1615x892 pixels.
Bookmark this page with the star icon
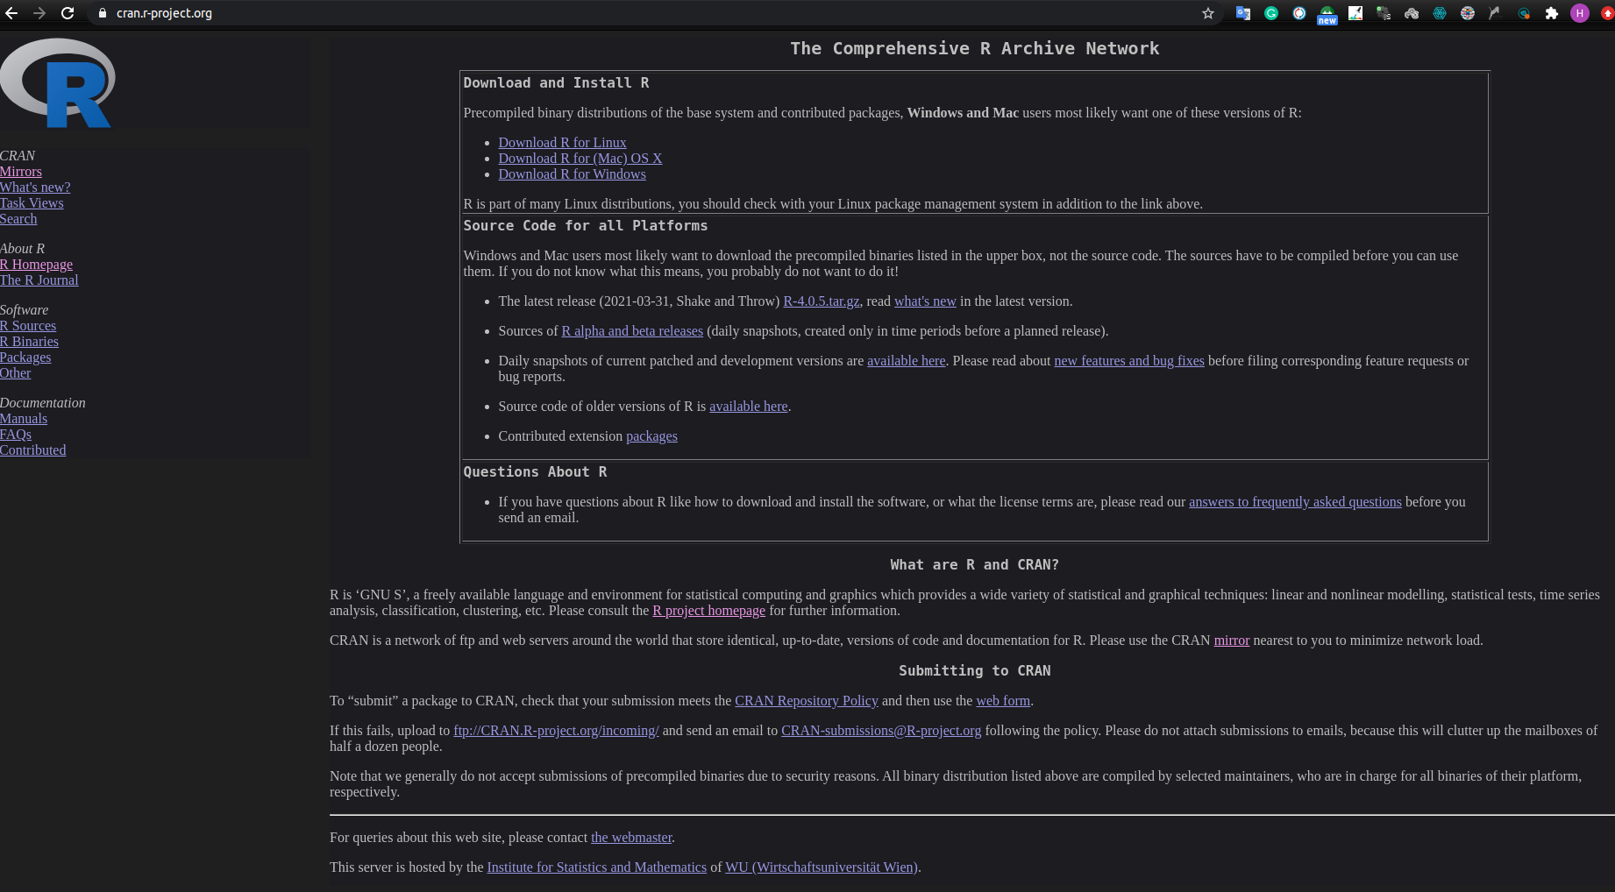click(x=1208, y=13)
